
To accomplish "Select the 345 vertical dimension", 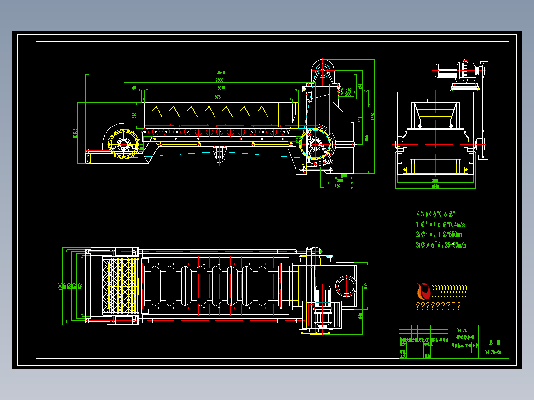I will click(x=134, y=116).
